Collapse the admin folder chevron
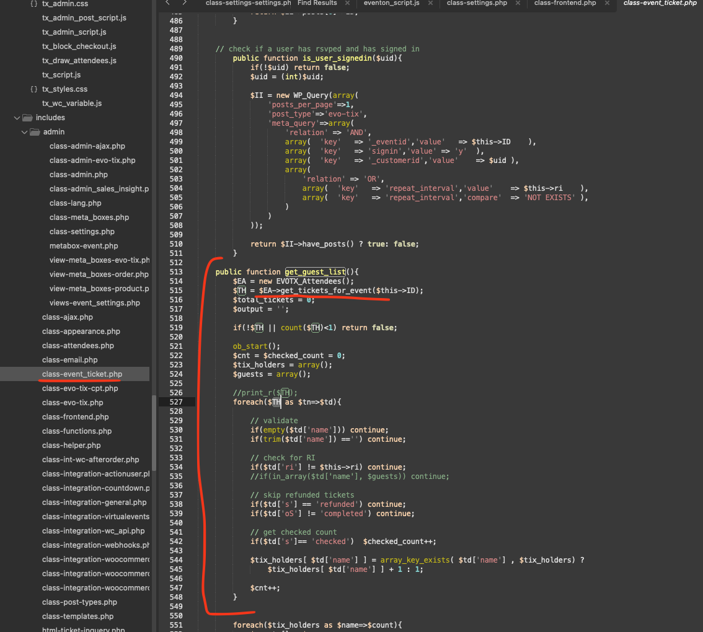703x632 pixels. [x=24, y=132]
